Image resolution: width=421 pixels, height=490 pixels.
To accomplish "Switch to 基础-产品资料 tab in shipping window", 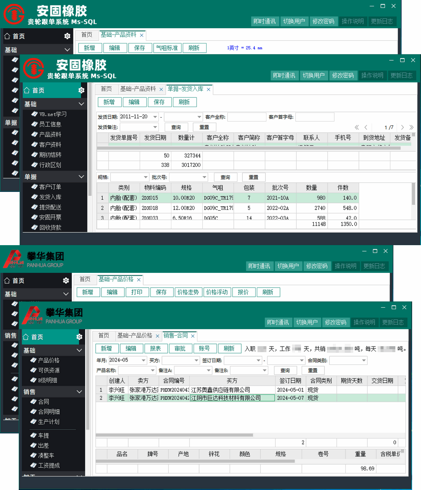I will pos(138,89).
